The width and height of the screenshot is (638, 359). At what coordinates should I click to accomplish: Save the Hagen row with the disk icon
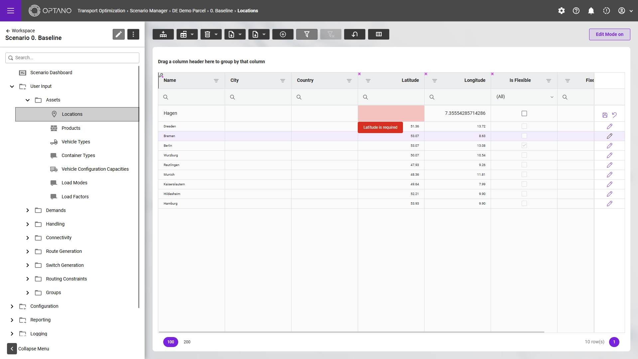605,115
